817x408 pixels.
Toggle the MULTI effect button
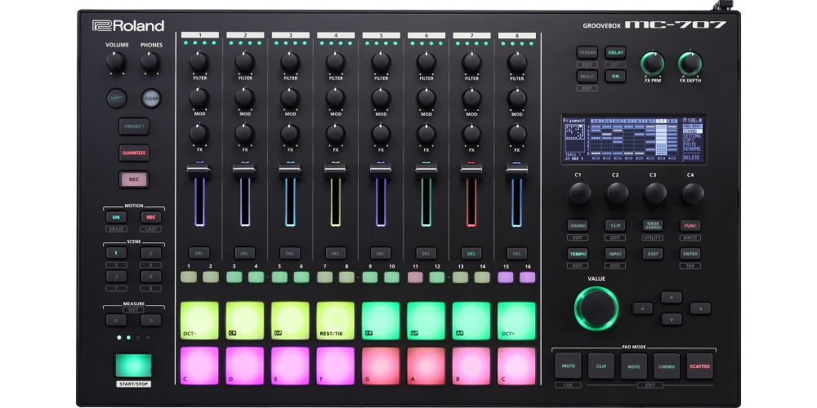click(x=587, y=76)
